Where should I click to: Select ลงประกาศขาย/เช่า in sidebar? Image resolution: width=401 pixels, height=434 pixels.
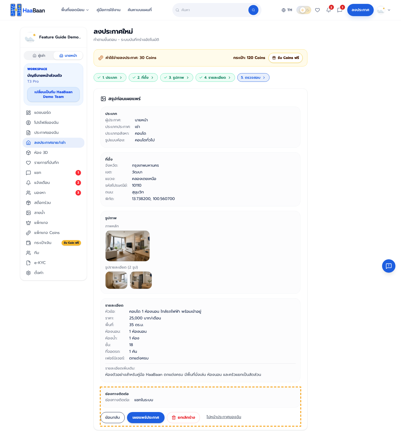pyautogui.click(x=53, y=143)
